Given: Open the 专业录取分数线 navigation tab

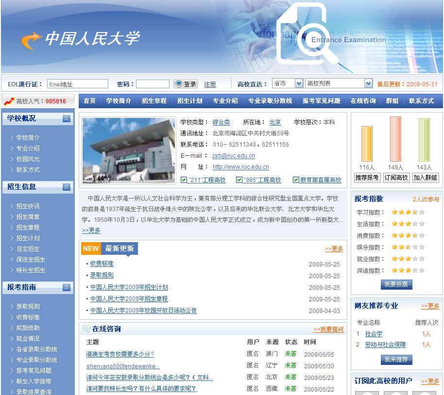Looking at the screenshot, I should [x=270, y=101].
